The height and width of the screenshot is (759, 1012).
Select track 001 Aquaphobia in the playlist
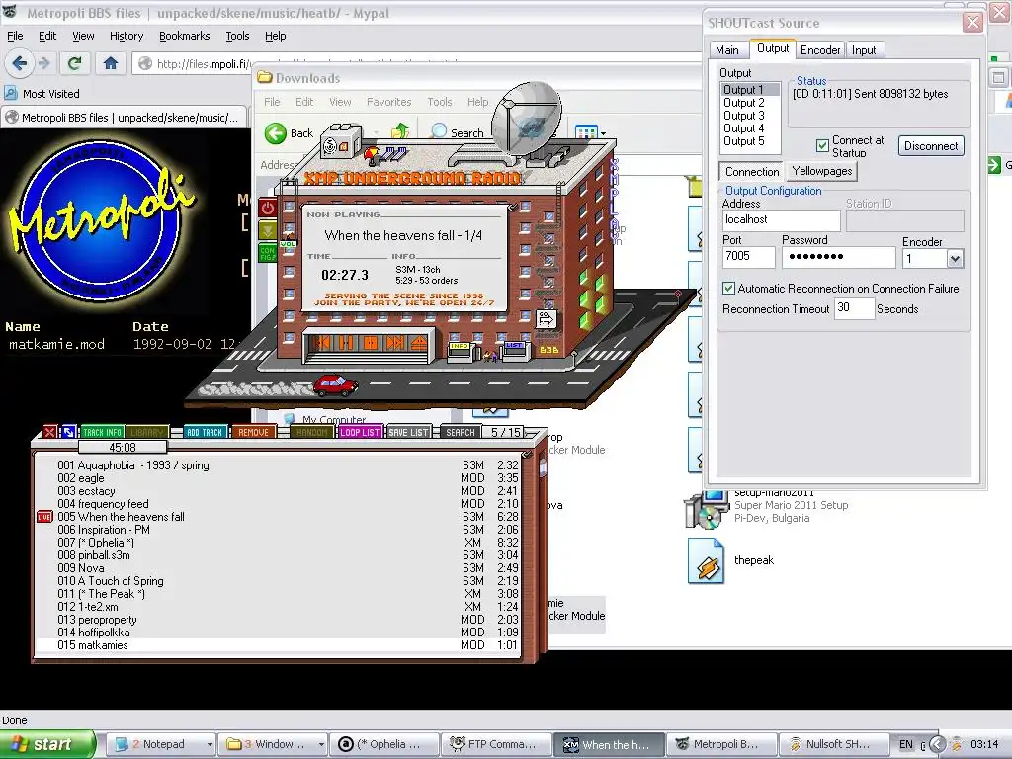(278, 465)
